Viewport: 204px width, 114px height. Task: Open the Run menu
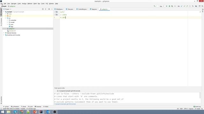pos(39,3)
